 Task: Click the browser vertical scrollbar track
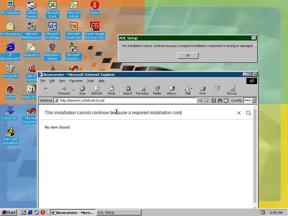pos(255,156)
